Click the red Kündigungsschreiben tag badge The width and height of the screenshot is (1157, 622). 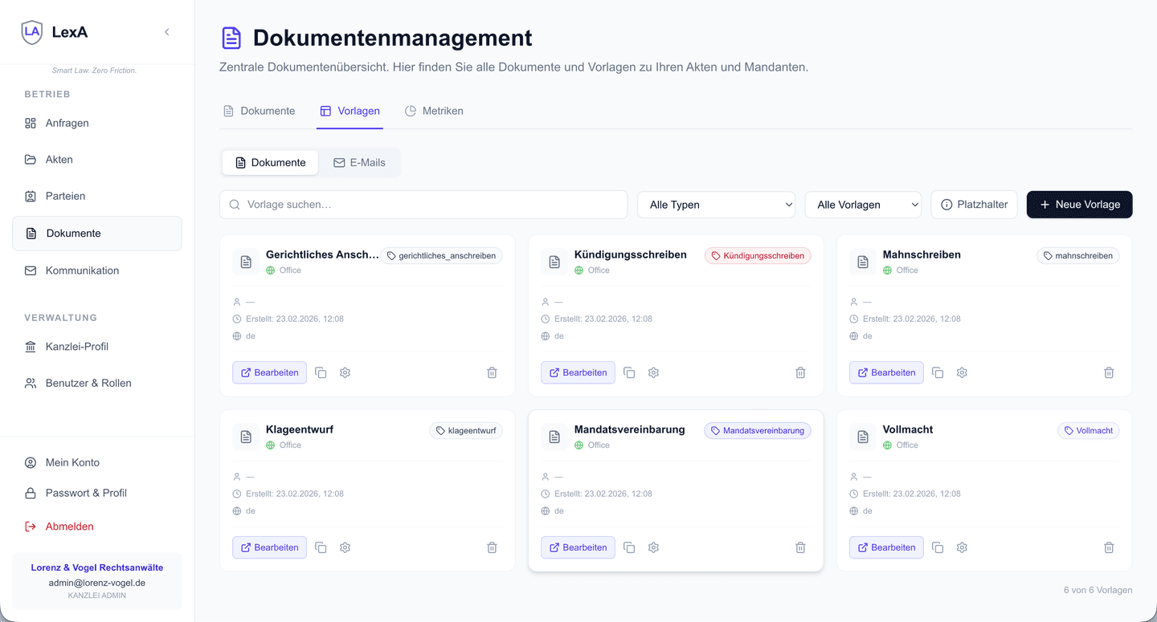coord(758,256)
